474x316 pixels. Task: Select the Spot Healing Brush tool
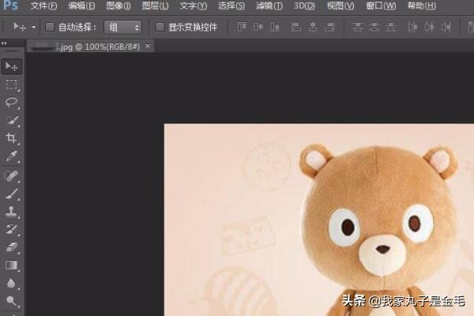point(12,175)
